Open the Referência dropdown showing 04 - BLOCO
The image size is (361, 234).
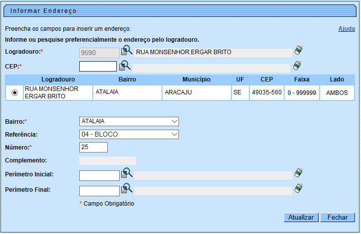pyautogui.click(x=129, y=134)
